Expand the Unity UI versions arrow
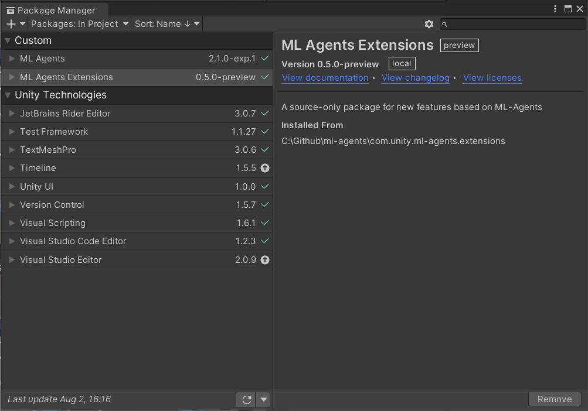This screenshot has height=411, width=588. pyautogui.click(x=12, y=187)
